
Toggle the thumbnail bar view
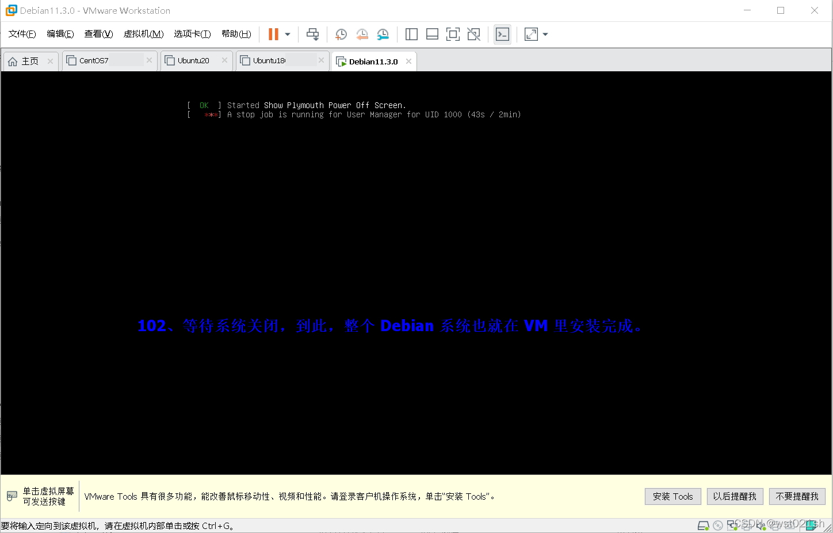(x=432, y=34)
